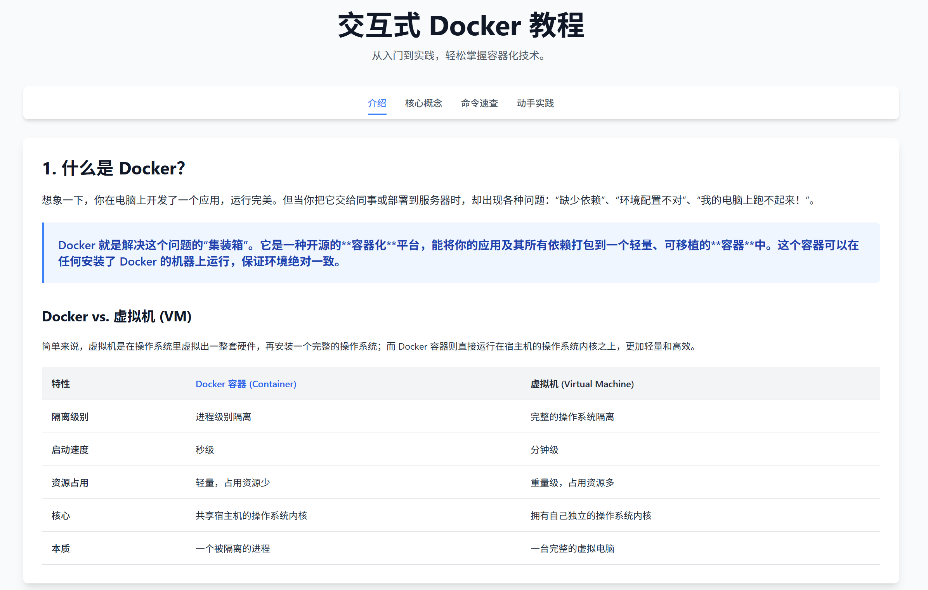The width and height of the screenshot is (928, 590).
Task: Select the 隔离级别 row label
Action: (70, 417)
